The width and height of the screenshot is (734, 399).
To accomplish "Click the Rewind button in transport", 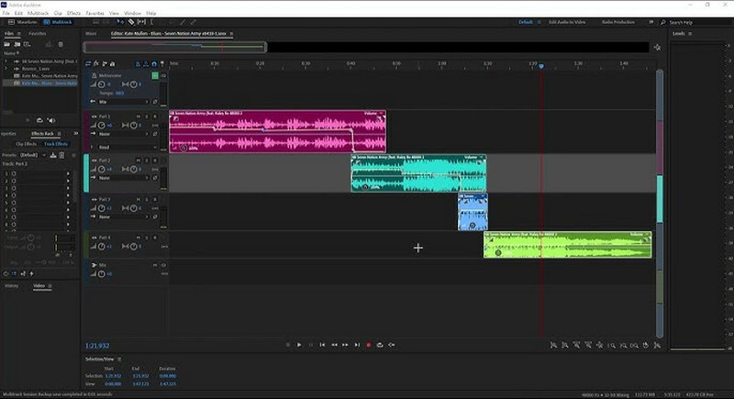I will 334,345.
